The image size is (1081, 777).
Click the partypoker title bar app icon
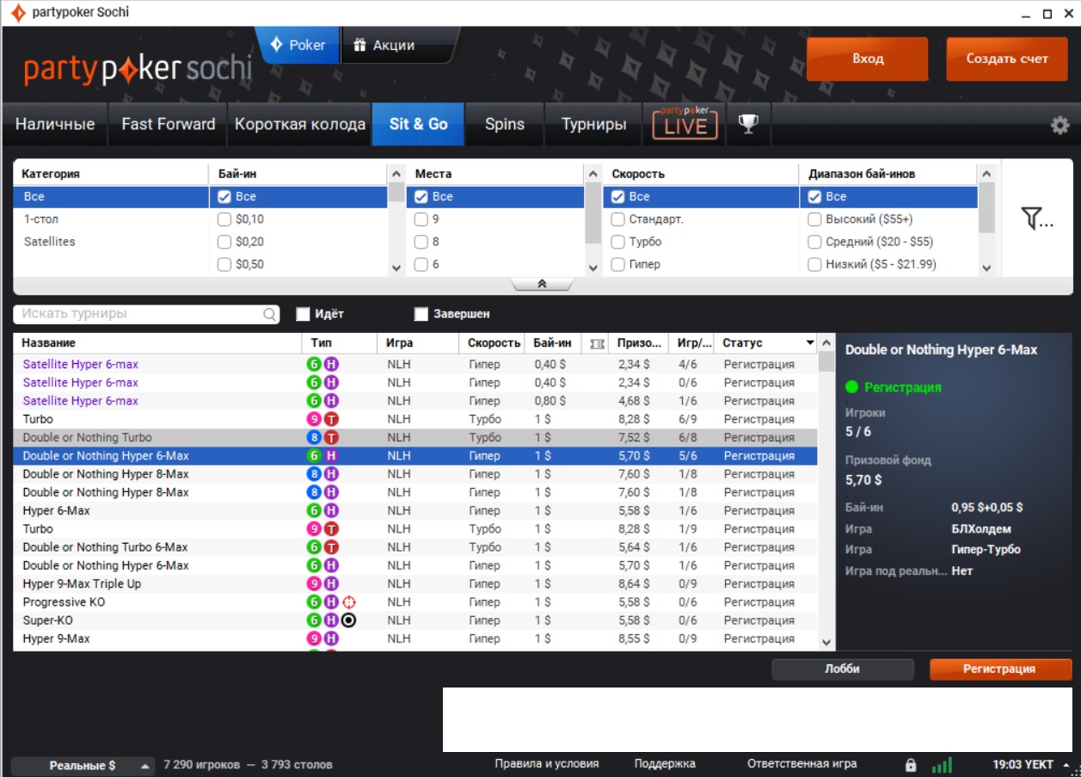pos(18,13)
